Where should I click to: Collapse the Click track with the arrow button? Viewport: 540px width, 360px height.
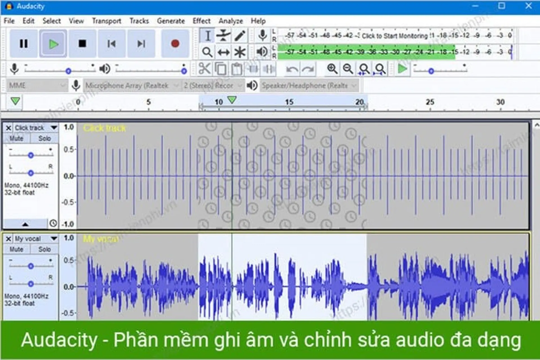coord(25,224)
